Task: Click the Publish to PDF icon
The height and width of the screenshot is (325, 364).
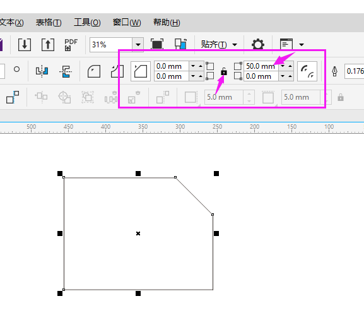Action: pos(71,45)
